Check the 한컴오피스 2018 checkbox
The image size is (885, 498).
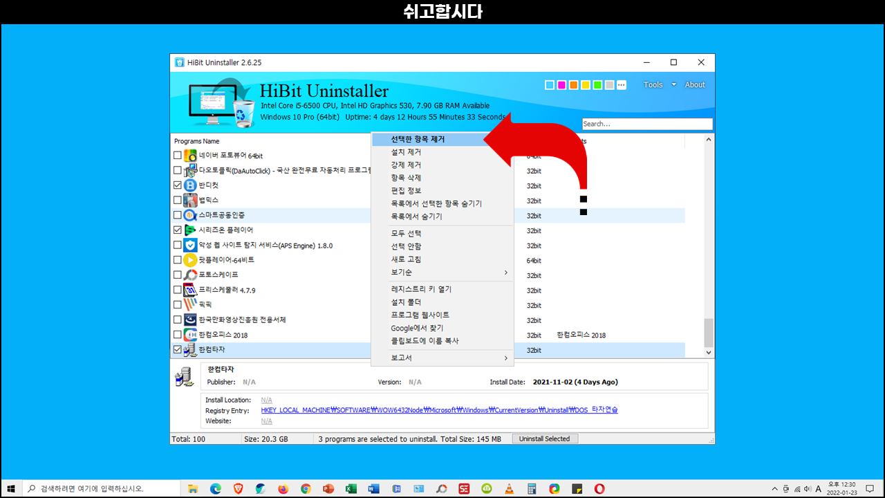pyautogui.click(x=178, y=335)
